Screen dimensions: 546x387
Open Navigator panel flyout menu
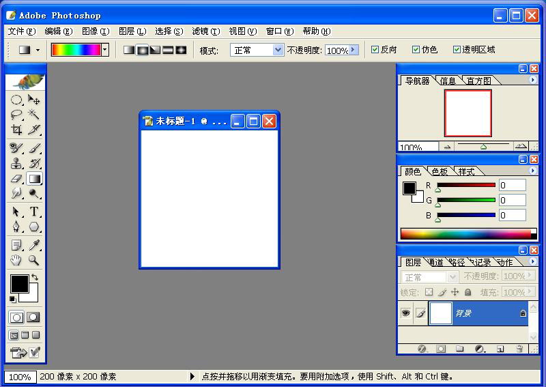tap(533, 80)
